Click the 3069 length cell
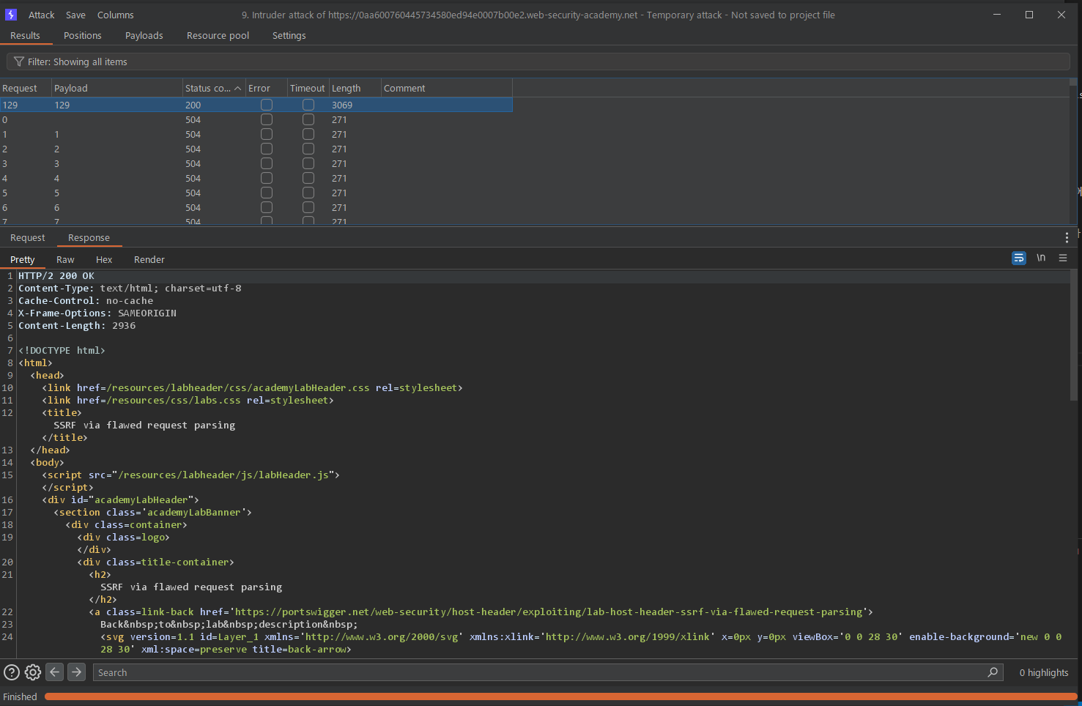Image resolution: width=1082 pixels, height=706 pixels. coord(342,105)
